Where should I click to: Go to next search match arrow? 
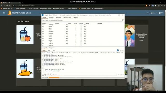[51, 75]
